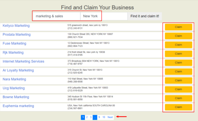Claim the Fuse Marketing business
198x121 pixels.
coord(179,45)
